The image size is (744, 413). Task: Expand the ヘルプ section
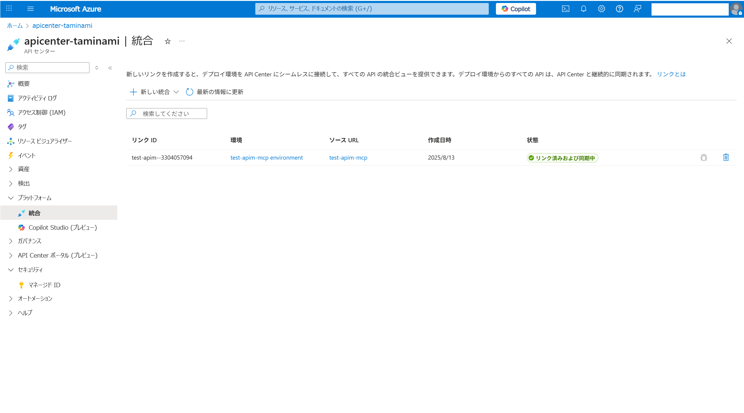(x=11, y=313)
